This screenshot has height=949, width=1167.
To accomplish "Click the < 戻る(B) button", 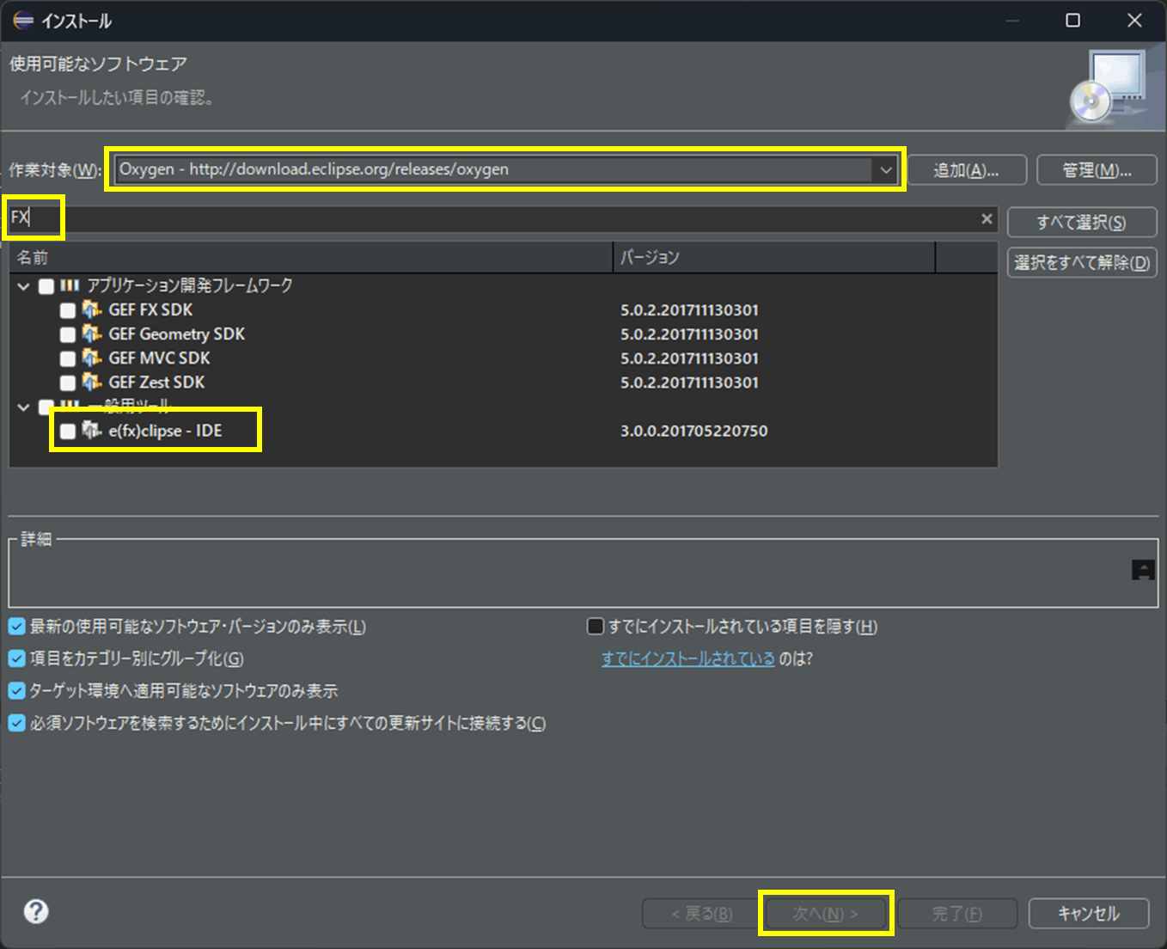I will (702, 913).
